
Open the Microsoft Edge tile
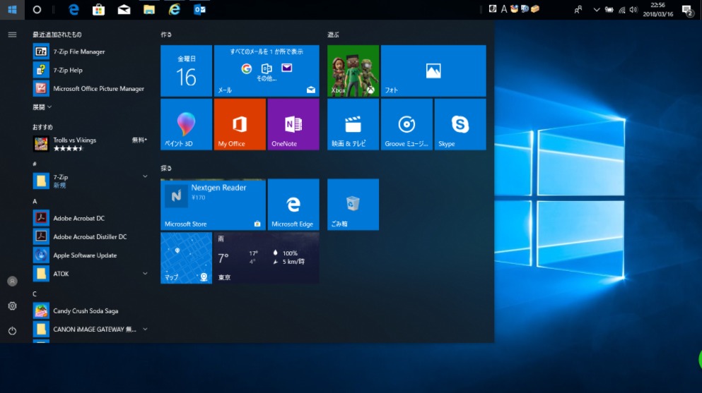click(293, 204)
